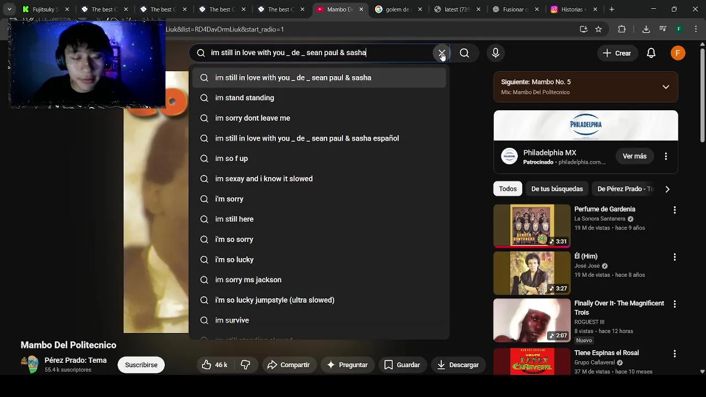Open a new browser tab
The height and width of the screenshot is (397, 706).
click(x=612, y=9)
